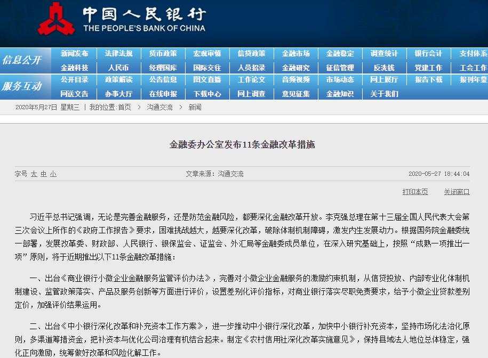The height and width of the screenshot is (358, 488).
Task: Open the 新闻发布 menu item
Action: click(74, 53)
